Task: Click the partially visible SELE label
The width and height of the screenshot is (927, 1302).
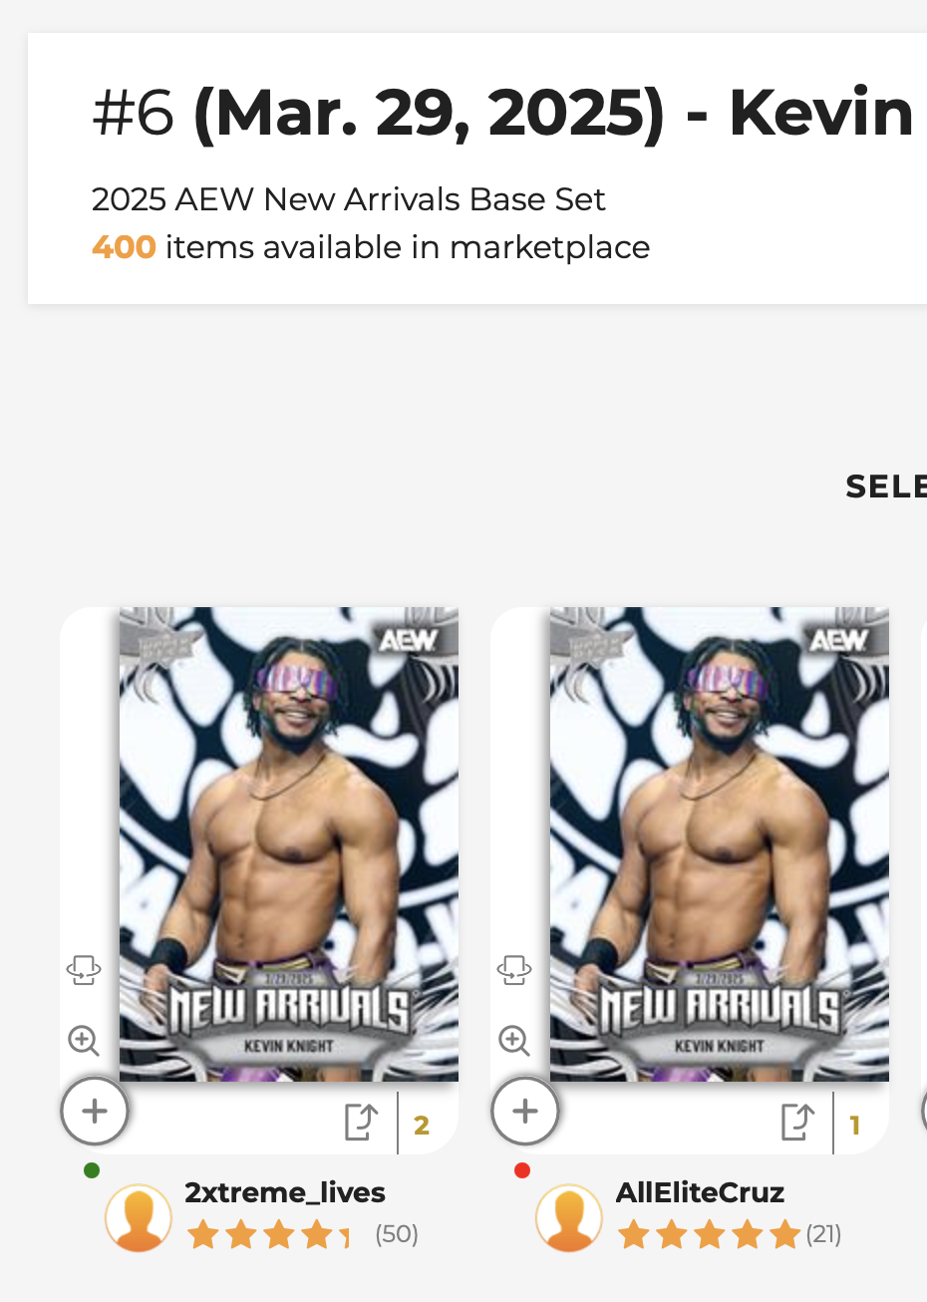Action: (886, 487)
